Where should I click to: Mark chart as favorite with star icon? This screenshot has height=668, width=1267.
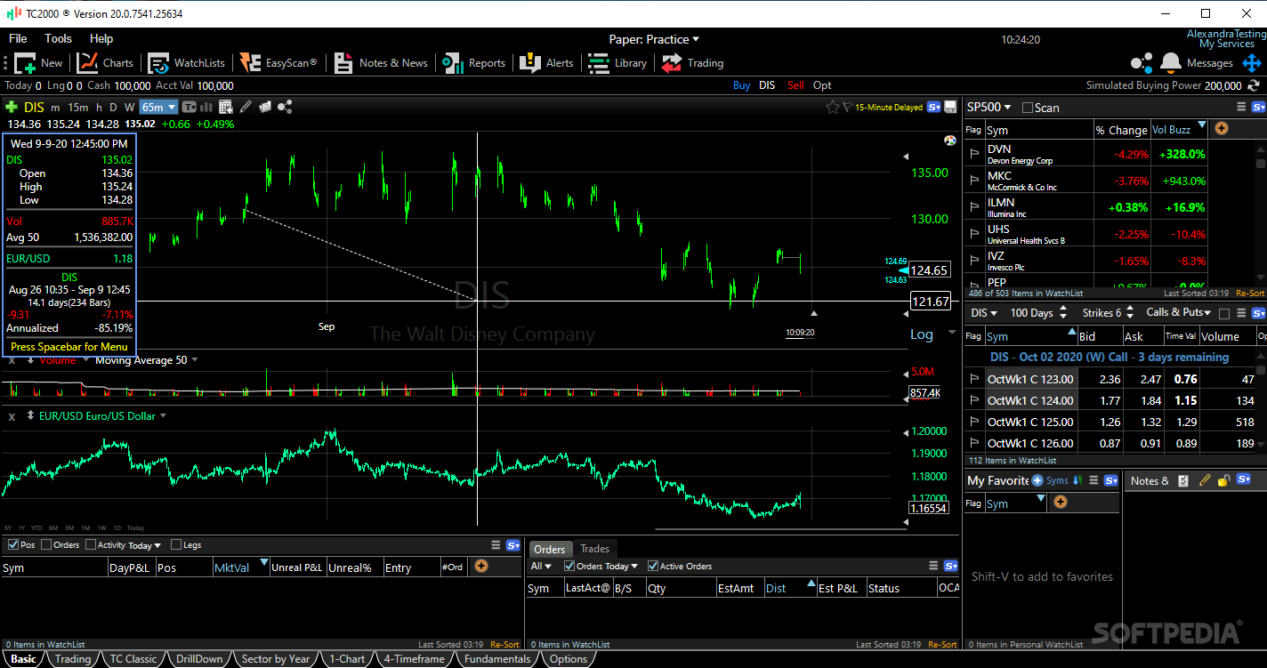point(832,107)
